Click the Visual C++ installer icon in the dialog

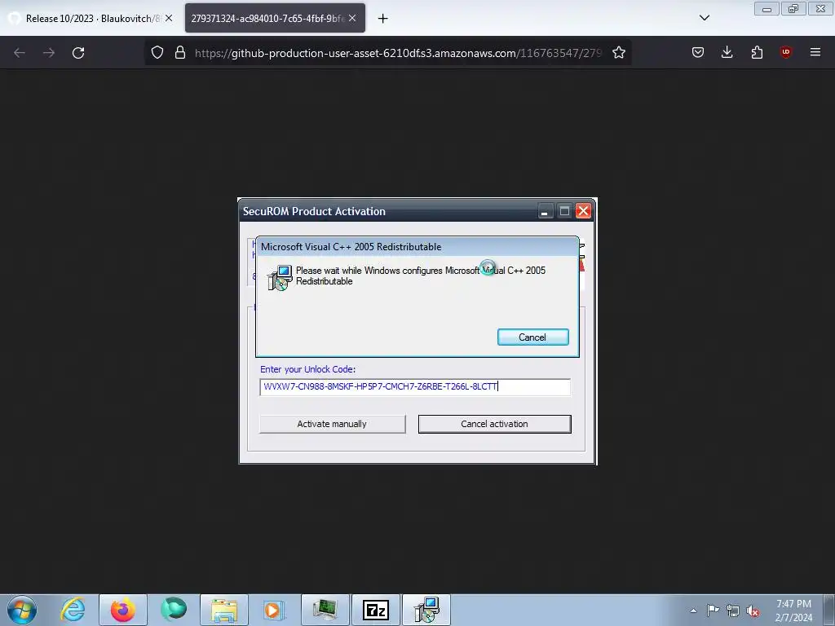point(280,277)
